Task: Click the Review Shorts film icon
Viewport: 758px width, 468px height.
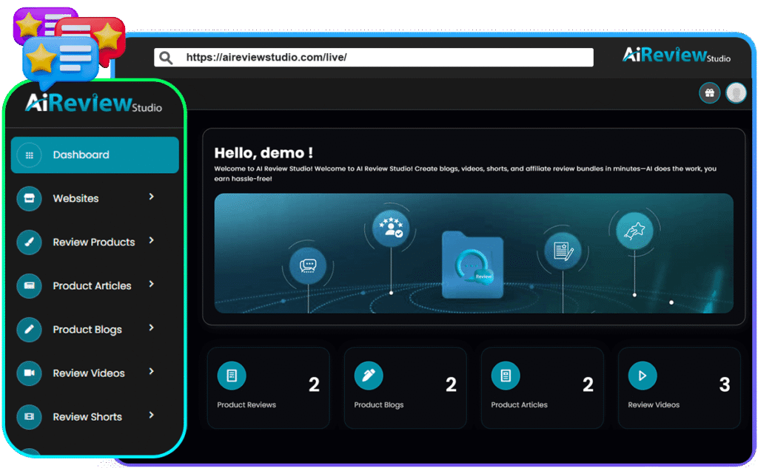Action: point(29,417)
